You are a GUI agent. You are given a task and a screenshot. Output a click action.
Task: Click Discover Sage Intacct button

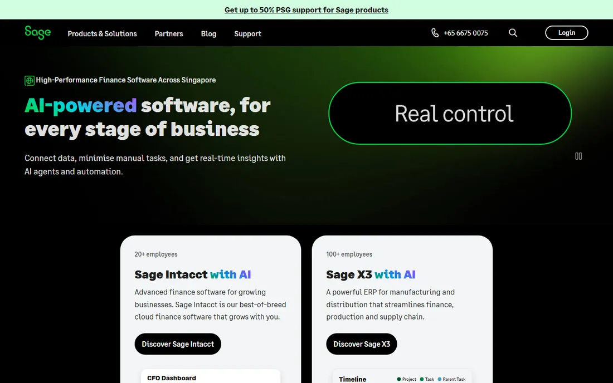coord(178,344)
